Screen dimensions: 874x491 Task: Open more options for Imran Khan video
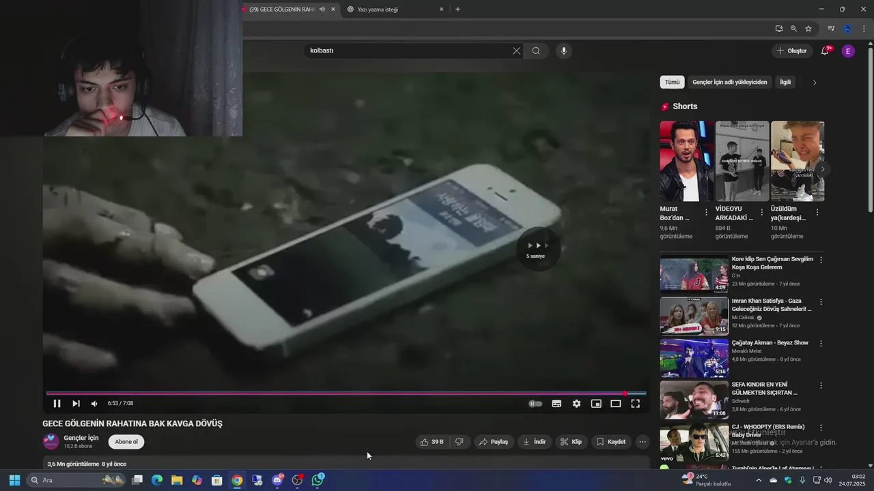click(821, 302)
